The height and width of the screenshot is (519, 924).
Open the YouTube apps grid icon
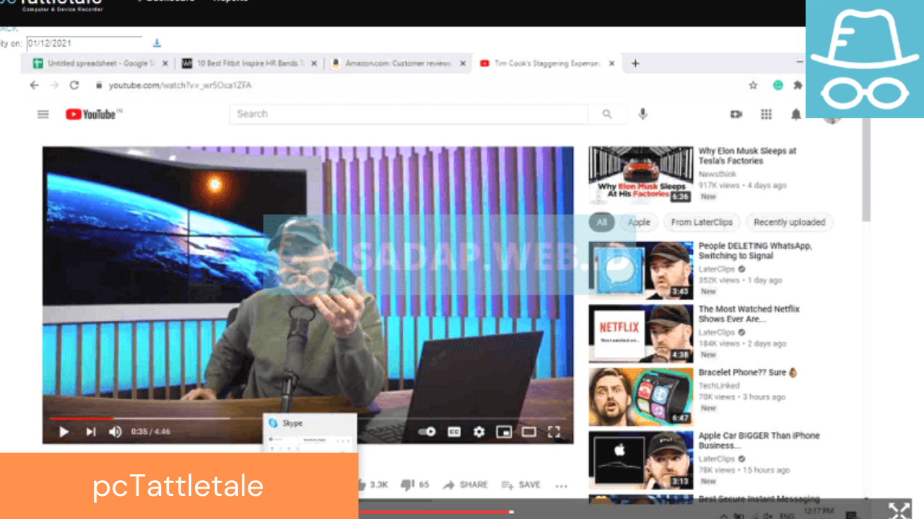767,114
